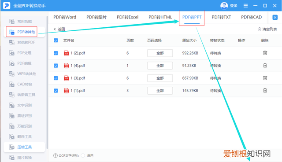Click the 91.23KB size value
Viewport: 282px width, 162px height.
coord(189,66)
